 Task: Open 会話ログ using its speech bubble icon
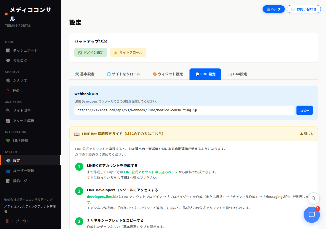pos(8,60)
